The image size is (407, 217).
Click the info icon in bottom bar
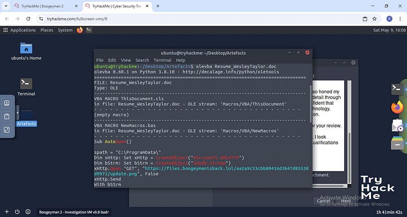click(28, 212)
